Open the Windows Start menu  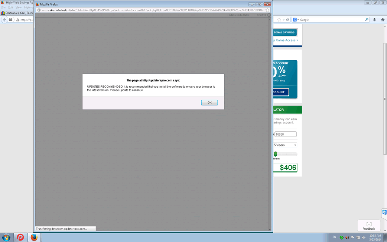tap(6, 237)
